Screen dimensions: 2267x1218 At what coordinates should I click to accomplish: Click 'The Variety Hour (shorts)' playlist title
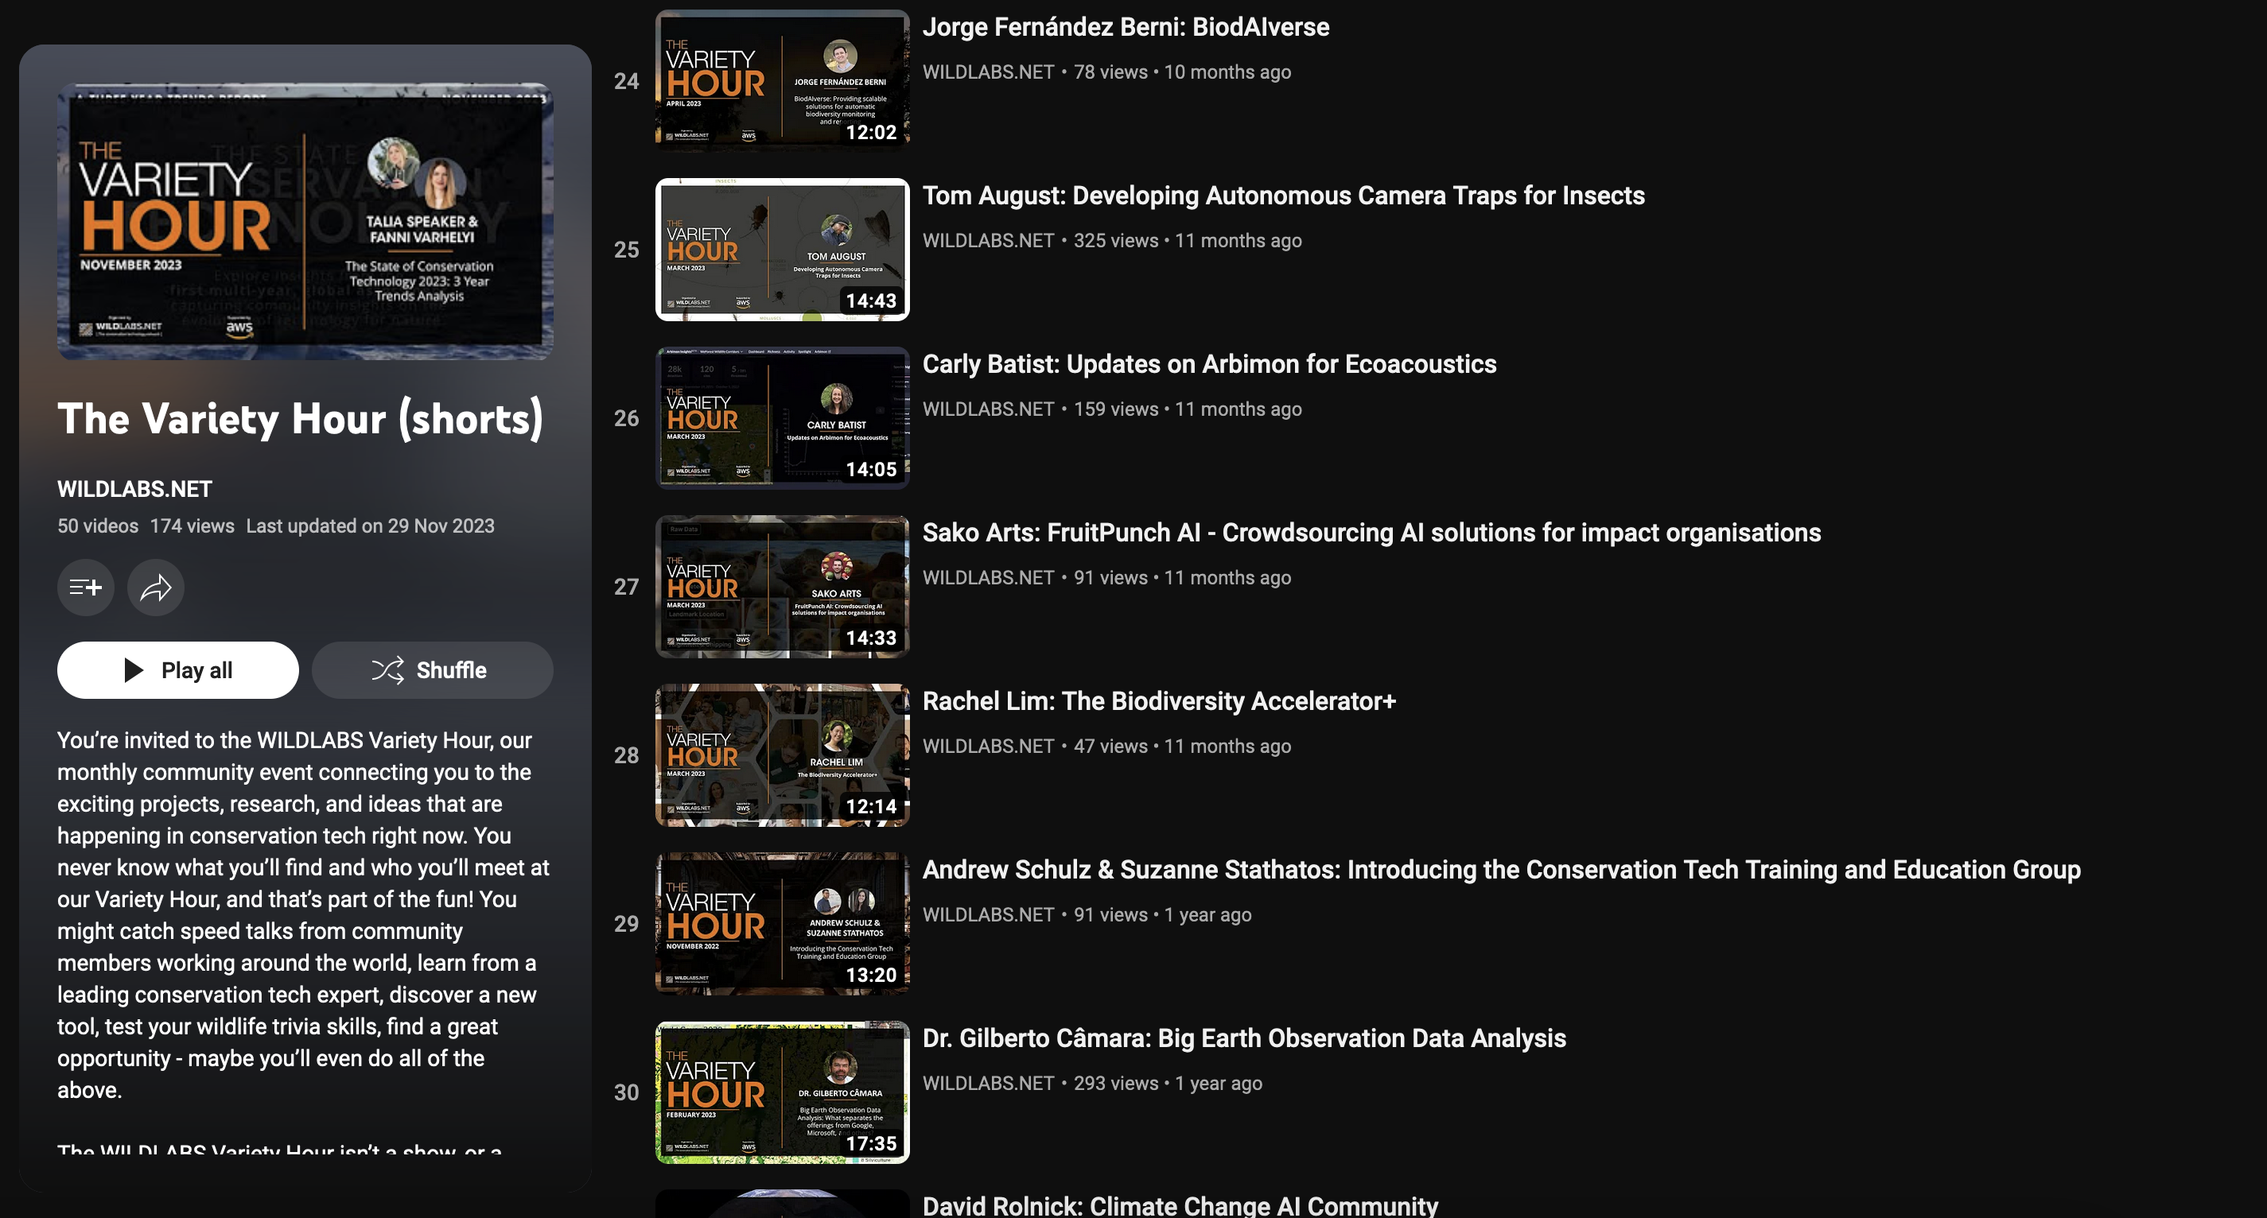coord(300,420)
